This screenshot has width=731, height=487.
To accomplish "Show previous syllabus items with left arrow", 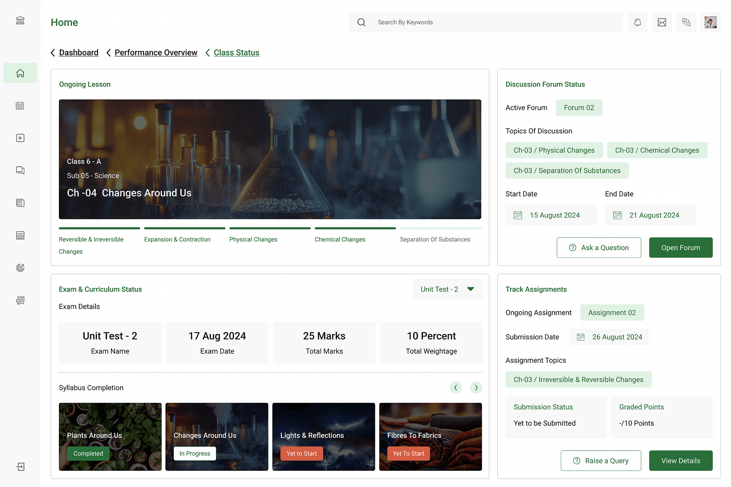I will click(x=456, y=388).
